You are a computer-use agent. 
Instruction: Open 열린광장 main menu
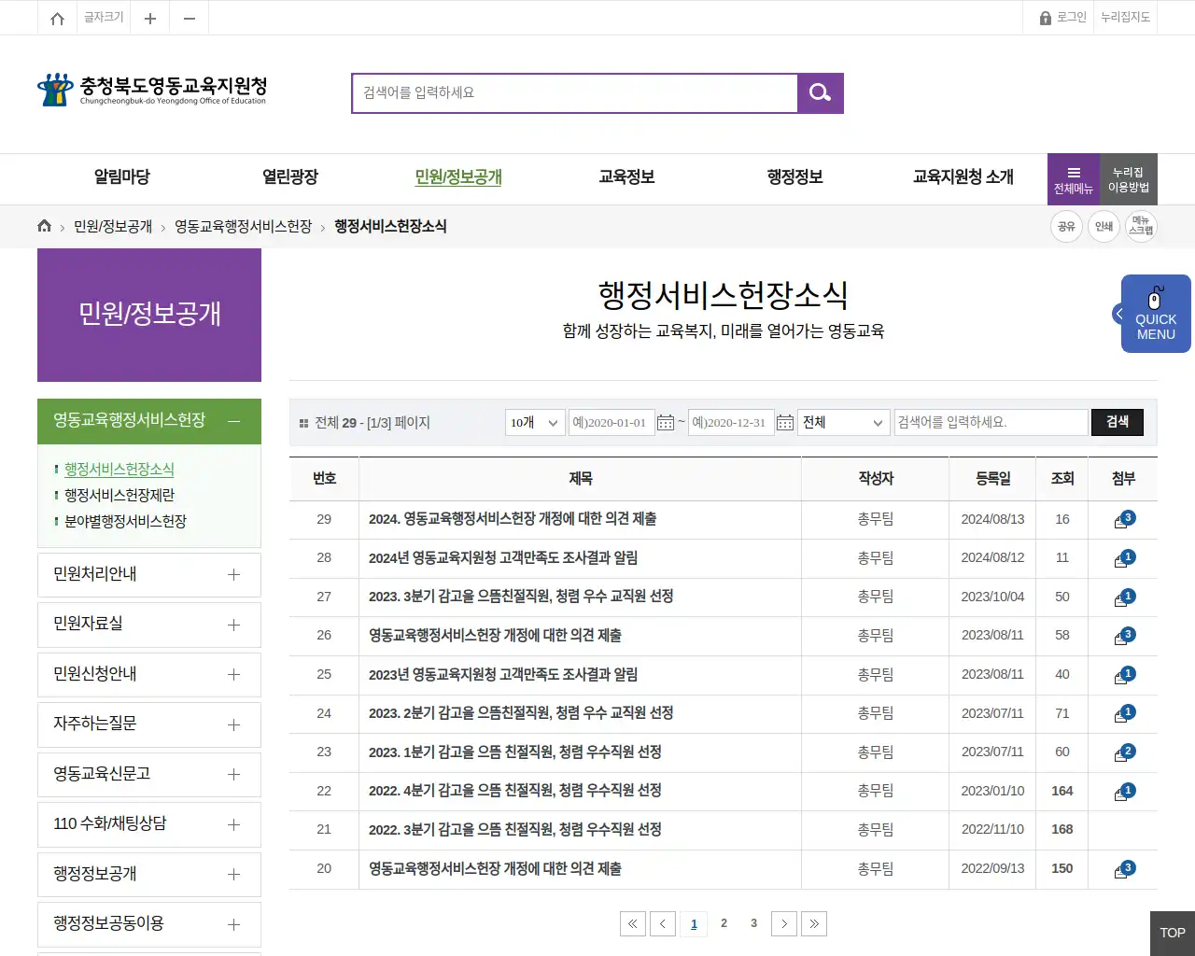click(x=290, y=177)
